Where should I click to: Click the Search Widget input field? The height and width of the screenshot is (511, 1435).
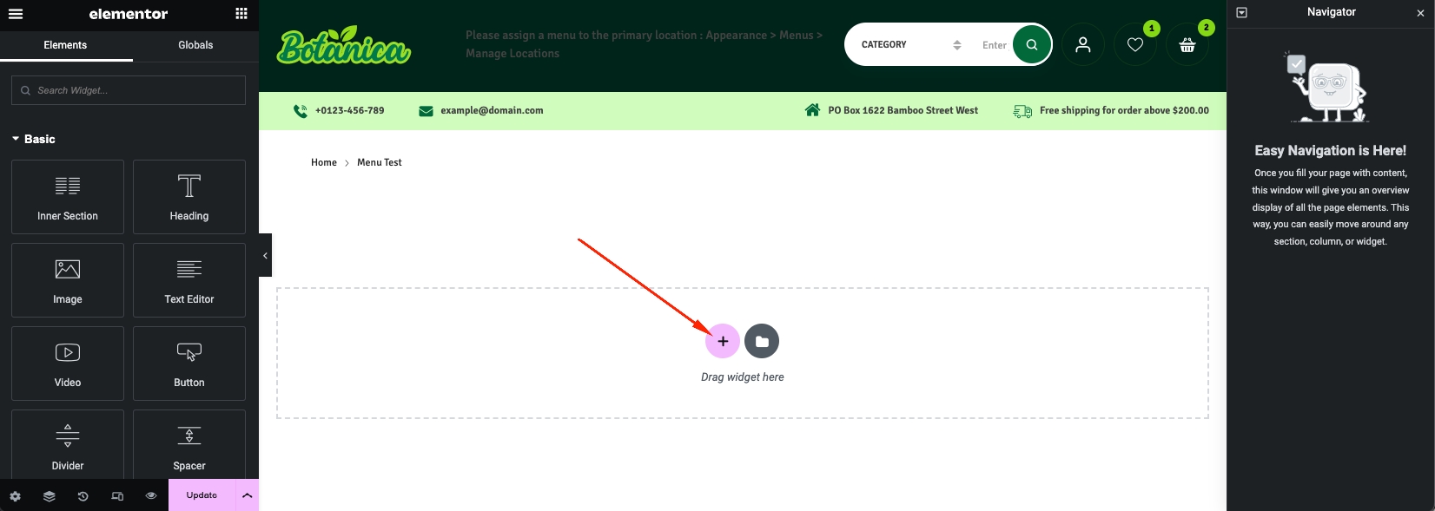(x=129, y=90)
